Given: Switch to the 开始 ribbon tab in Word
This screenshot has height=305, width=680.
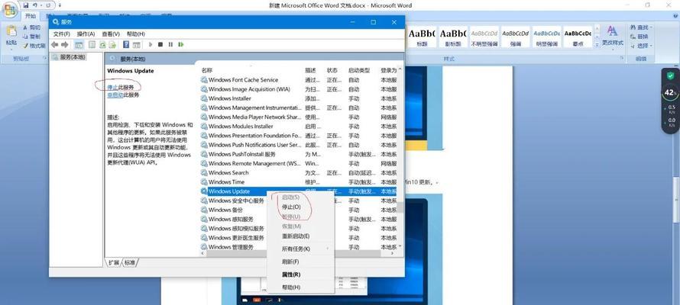Looking at the screenshot, I should (31, 16).
